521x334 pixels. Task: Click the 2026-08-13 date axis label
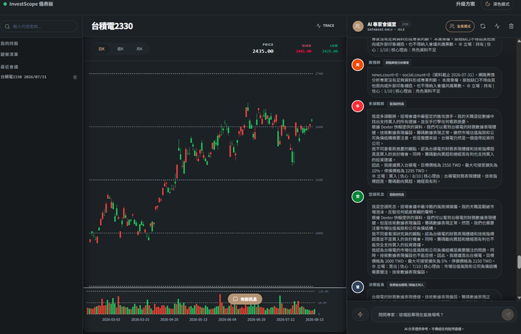point(314,320)
